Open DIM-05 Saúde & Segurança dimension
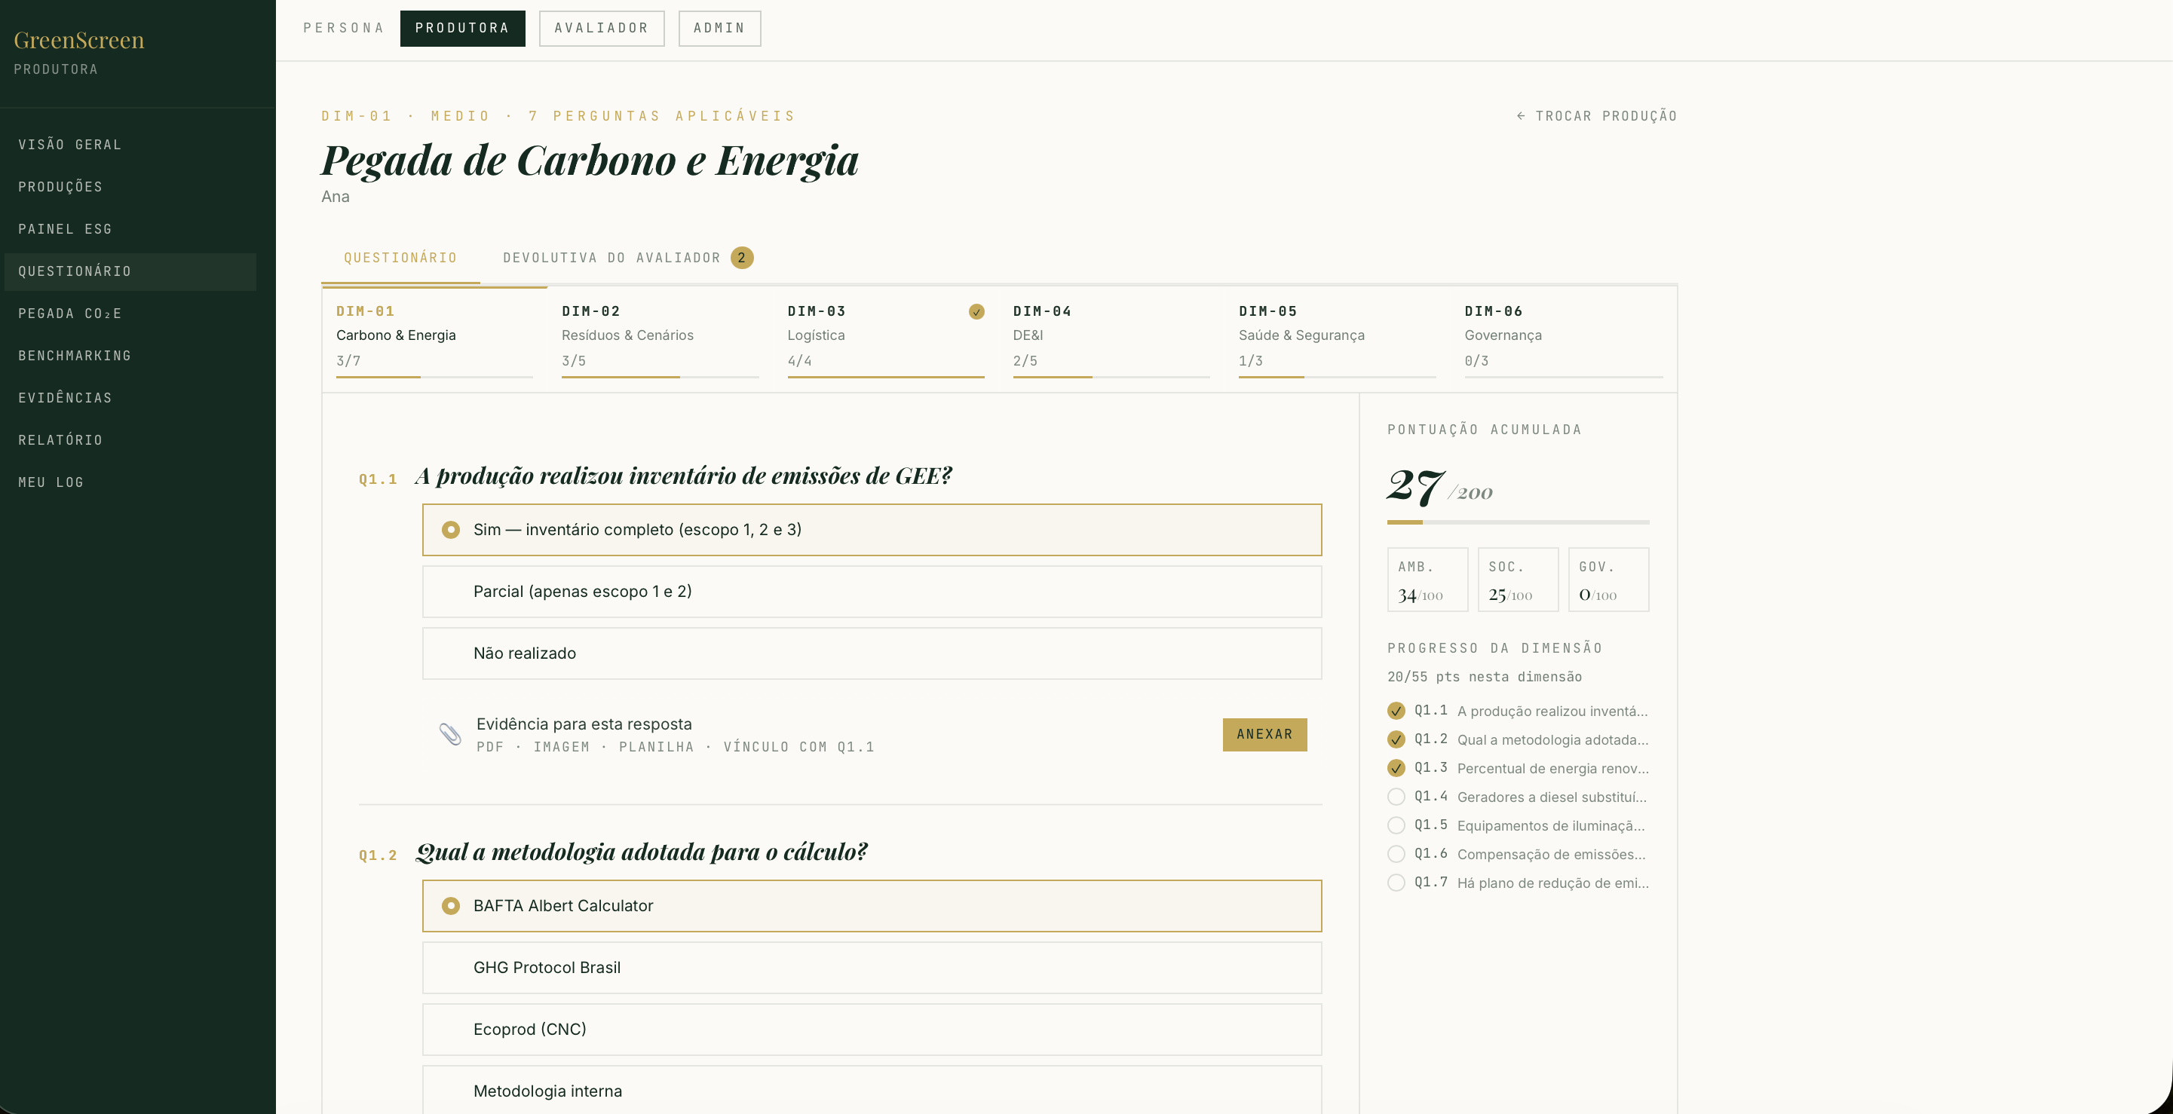The height and width of the screenshot is (1114, 2173). pyautogui.click(x=1337, y=339)
